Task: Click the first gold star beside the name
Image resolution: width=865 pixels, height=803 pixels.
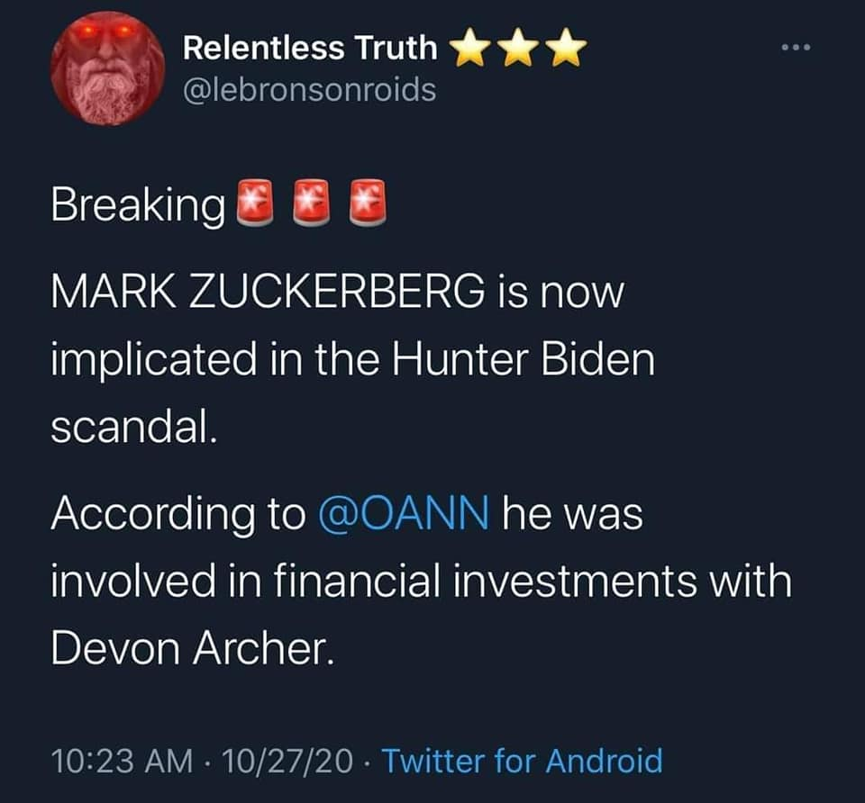Action: click(x=469, y=50)
